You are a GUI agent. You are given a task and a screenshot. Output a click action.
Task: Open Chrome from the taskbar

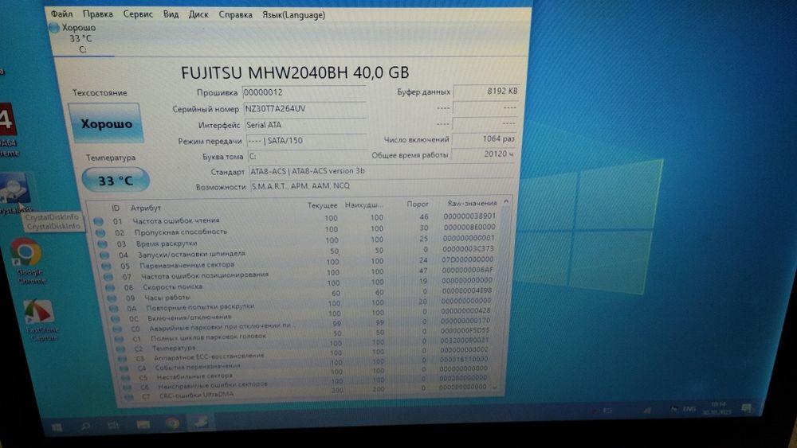point(172,423)
